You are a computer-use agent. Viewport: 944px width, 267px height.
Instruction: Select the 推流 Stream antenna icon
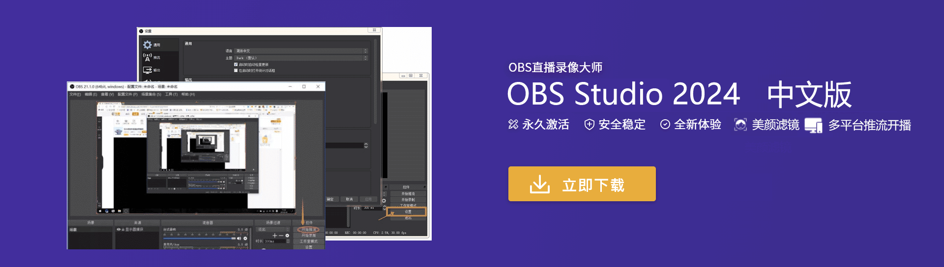(147, 57)
